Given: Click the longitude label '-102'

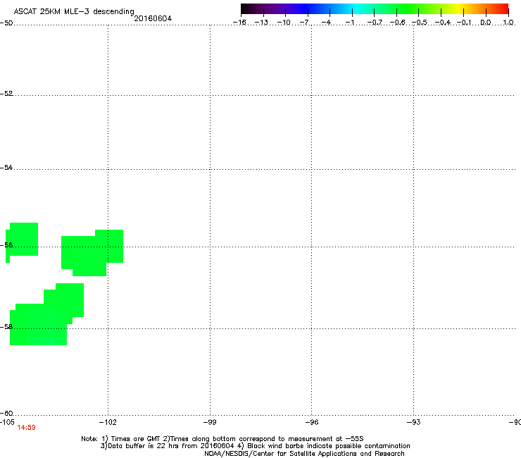Looking at the screenshot, I should (x=108, y=422).
